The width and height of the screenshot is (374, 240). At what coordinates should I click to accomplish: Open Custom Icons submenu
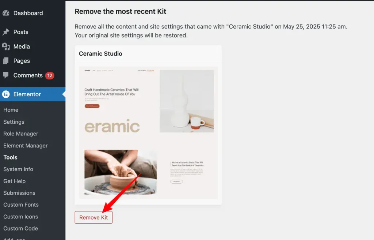click(x=21, y=217)
